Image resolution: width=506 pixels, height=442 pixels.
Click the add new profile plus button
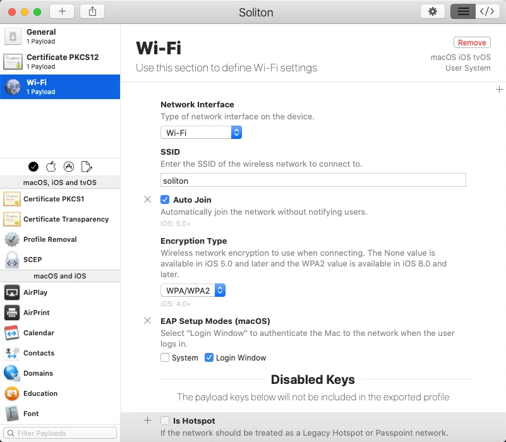[x=62, y=11]
